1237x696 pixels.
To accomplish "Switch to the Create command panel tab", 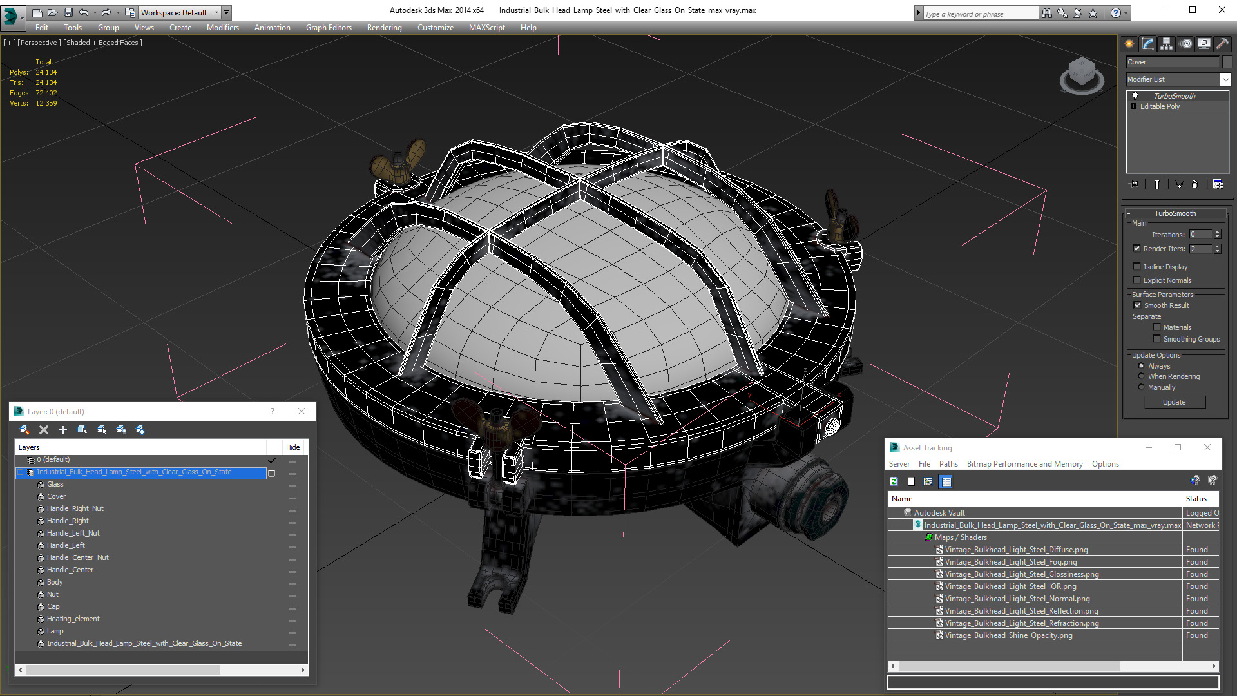I will tap(1129, 44).
